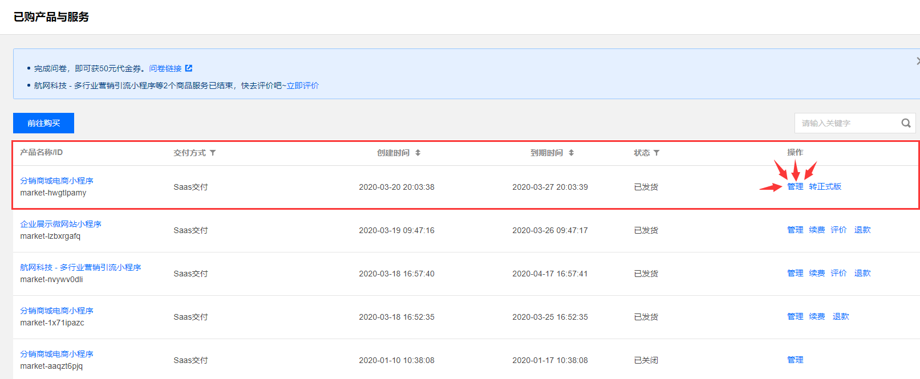This screenshot has height=379, width=920.
Task: Click the 产品名称/ID column header
Action: (x=41, y=152)
